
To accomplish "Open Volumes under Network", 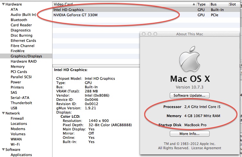I will tap(18, 134).
